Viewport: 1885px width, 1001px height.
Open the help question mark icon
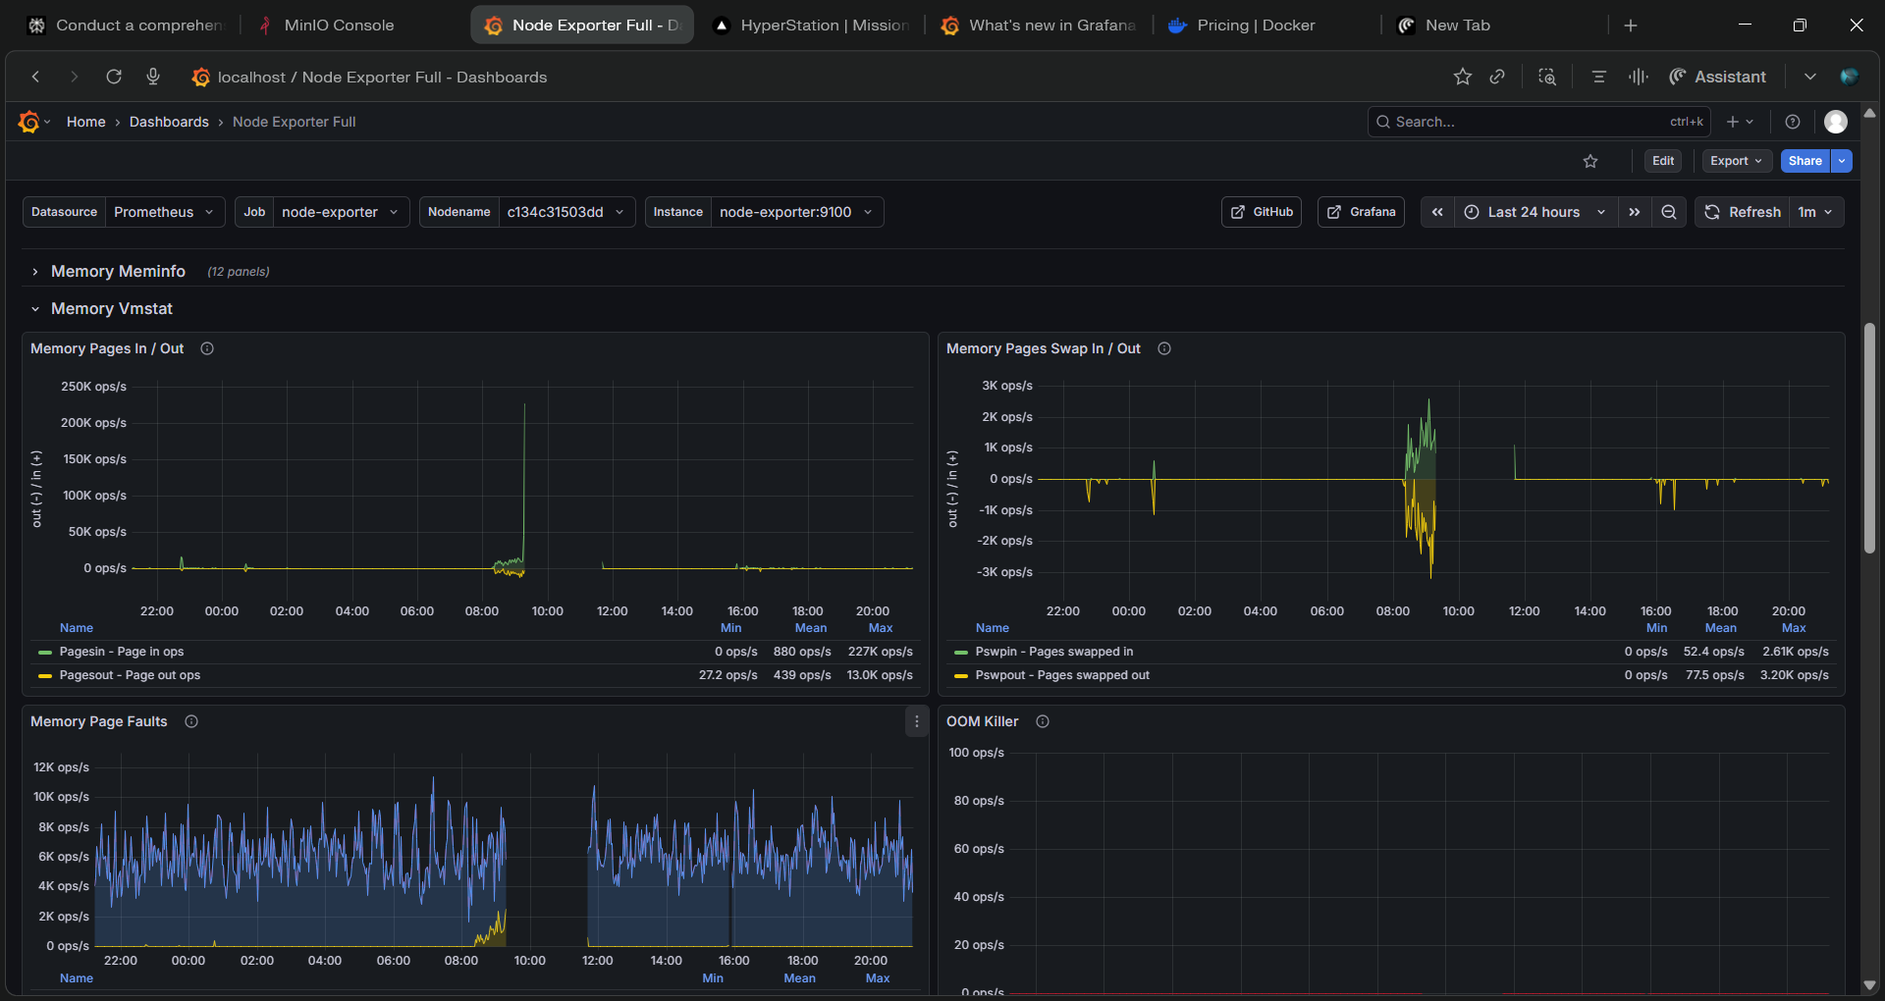click(1793, 122)
